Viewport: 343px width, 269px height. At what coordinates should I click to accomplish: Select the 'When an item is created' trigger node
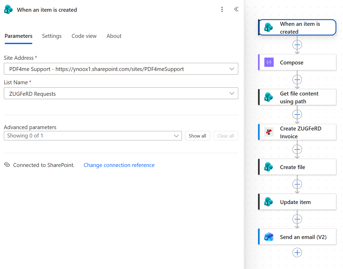tap(297, 27)
